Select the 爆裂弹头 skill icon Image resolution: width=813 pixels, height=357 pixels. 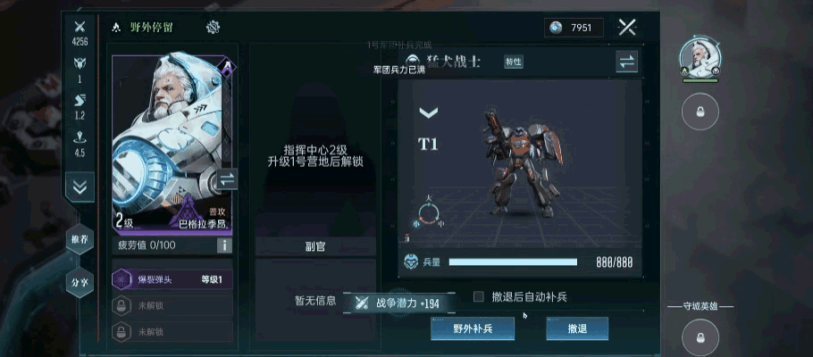(121, 279)
